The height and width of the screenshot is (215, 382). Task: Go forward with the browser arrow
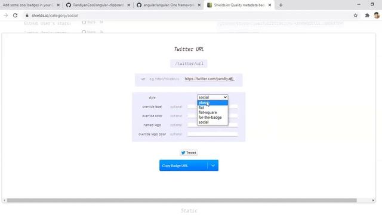[x=6, y=16]
